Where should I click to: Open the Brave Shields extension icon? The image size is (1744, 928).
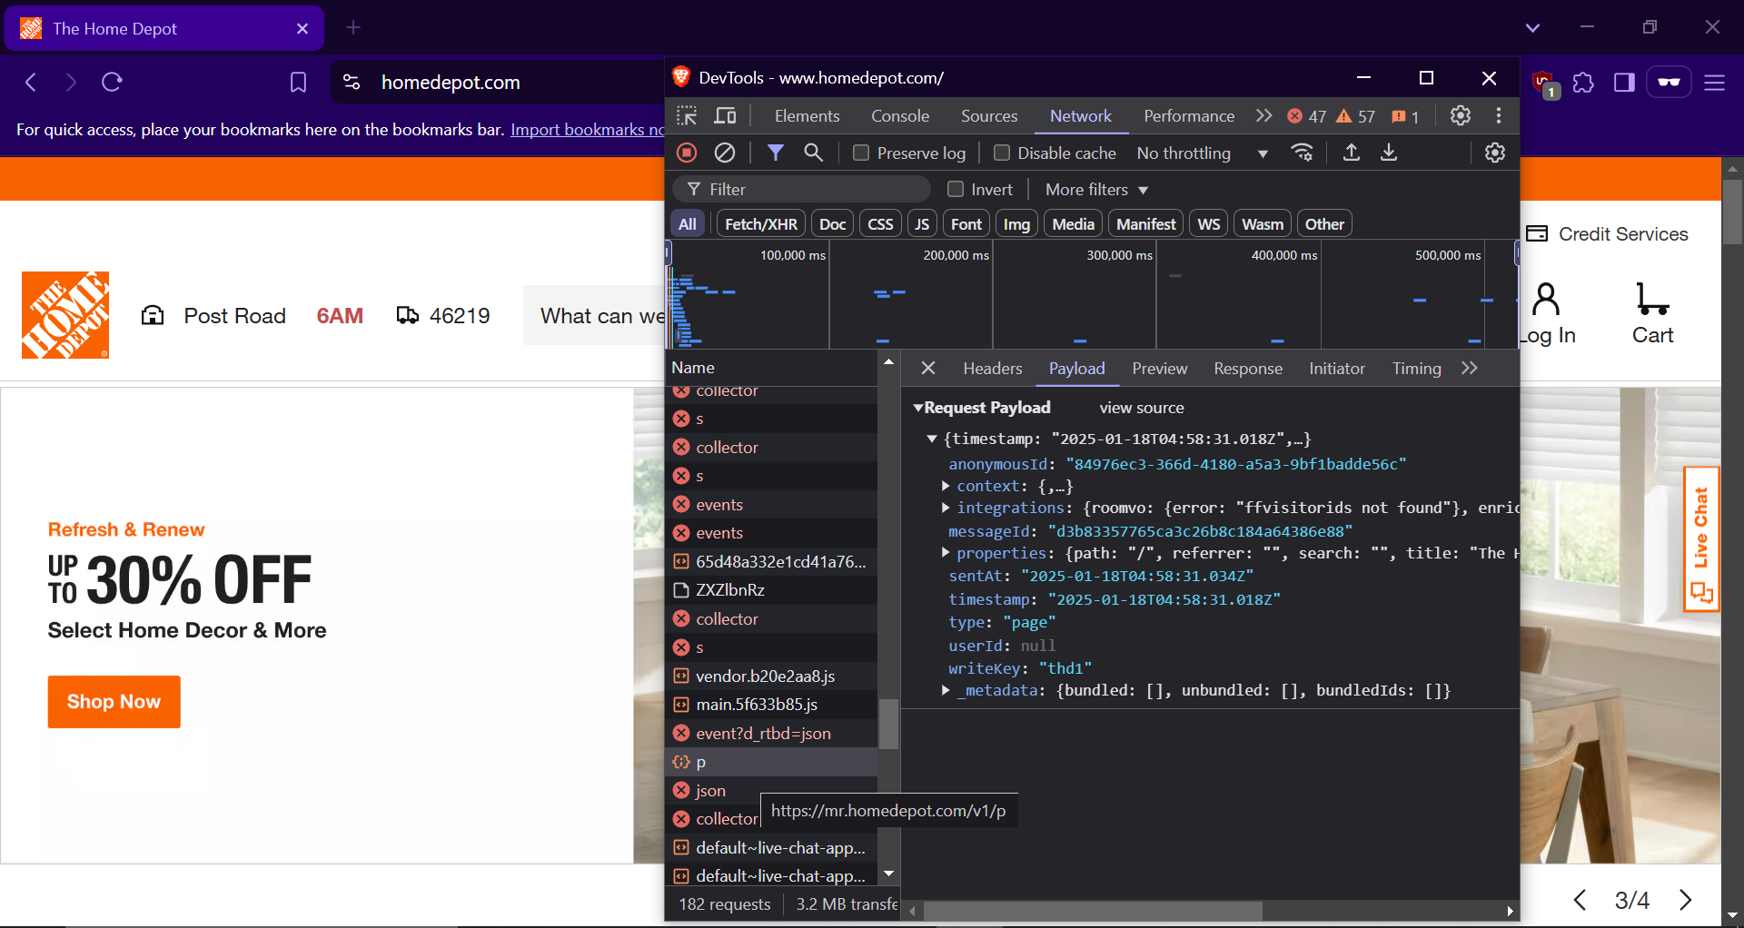coord(1544,84)
